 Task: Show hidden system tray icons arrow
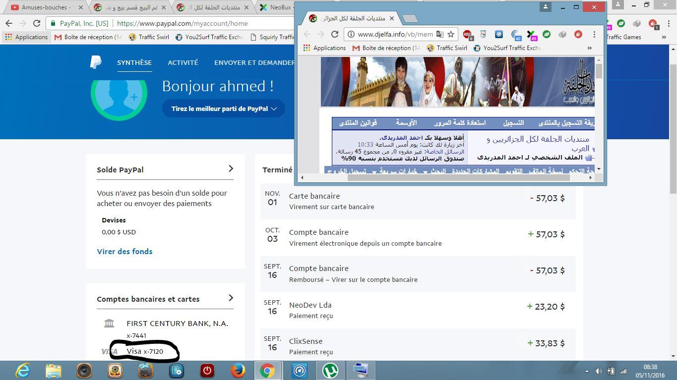[x=586, y=371]
